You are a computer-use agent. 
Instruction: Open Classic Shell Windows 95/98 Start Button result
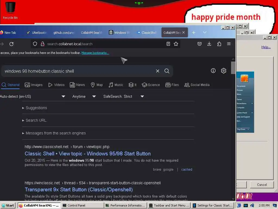coord(88,153)
